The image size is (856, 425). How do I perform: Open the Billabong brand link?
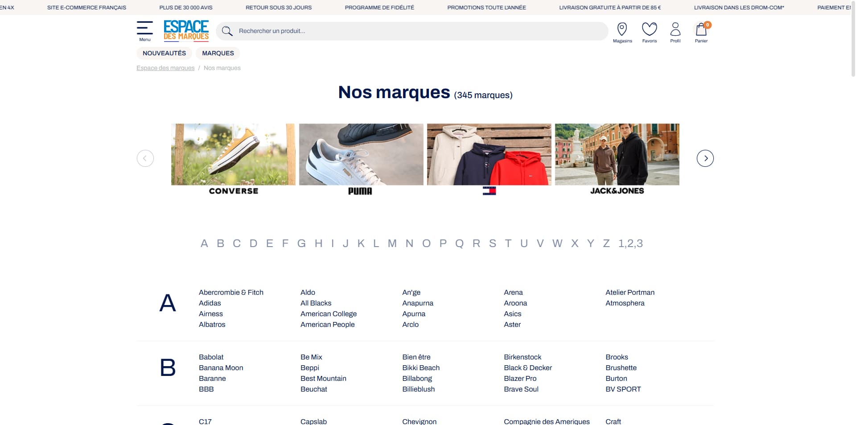point(417,379)
